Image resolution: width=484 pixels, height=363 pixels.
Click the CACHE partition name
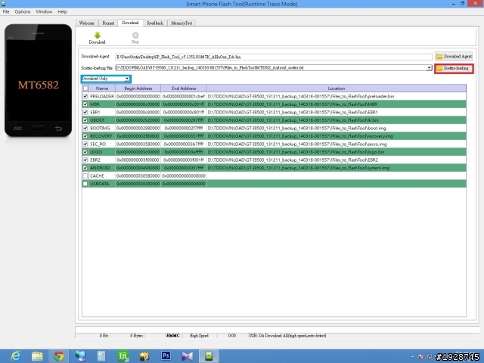(97, 176)
